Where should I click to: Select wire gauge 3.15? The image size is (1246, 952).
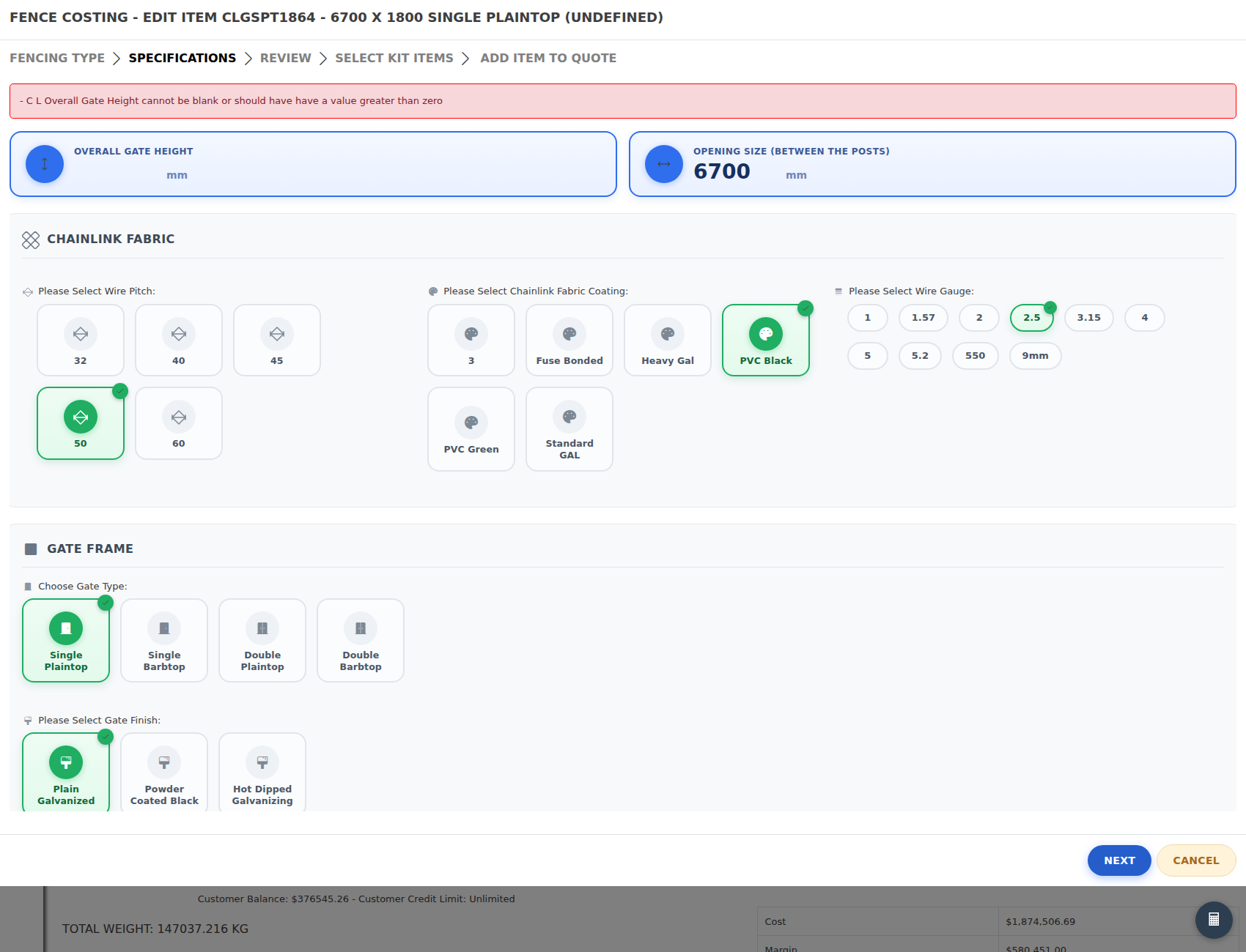[1089, 318]
